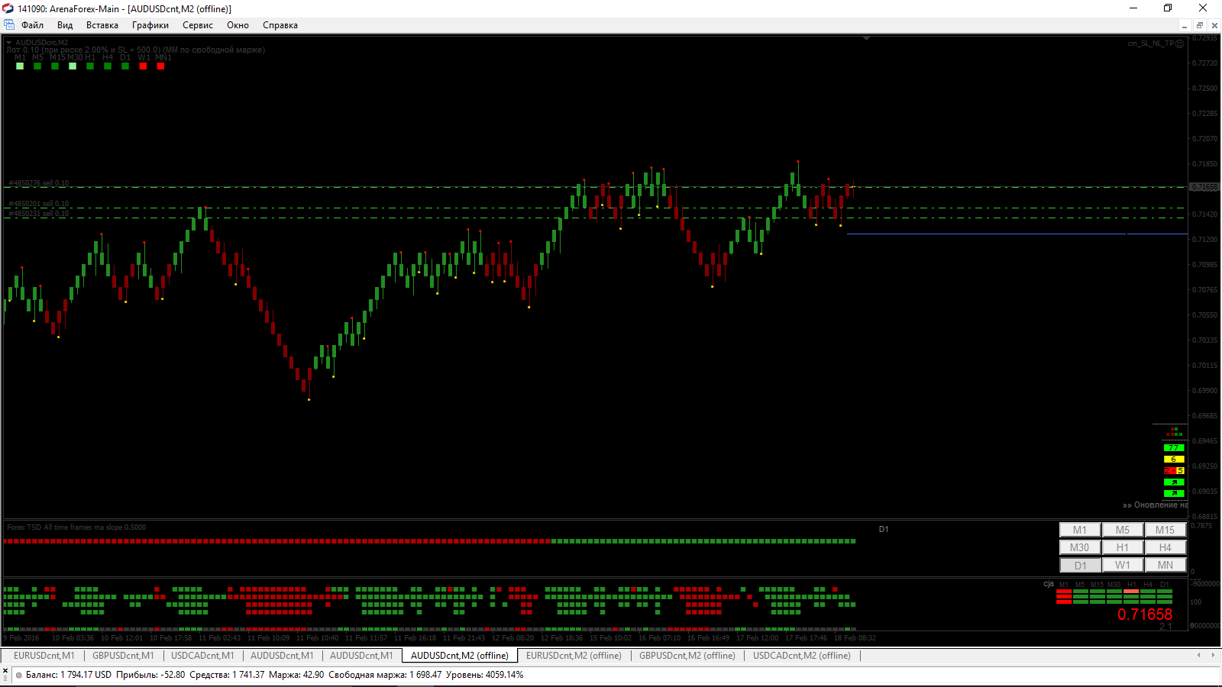Open the GBPUSDcnt,M1 chart tab

(123, 656)
